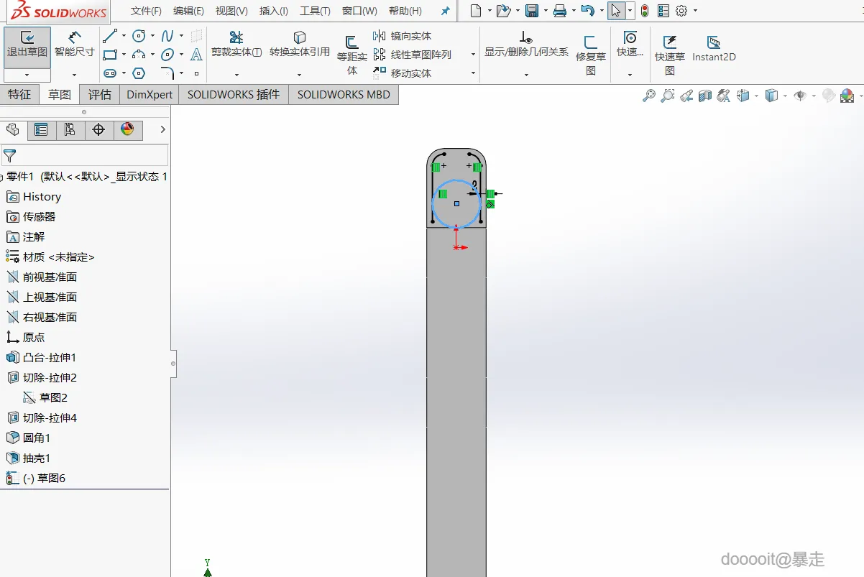The height and width of the screenshot is (577, 864).
Task: Open Apply Scene appearance sphere icon
Action: pos(847,96)
